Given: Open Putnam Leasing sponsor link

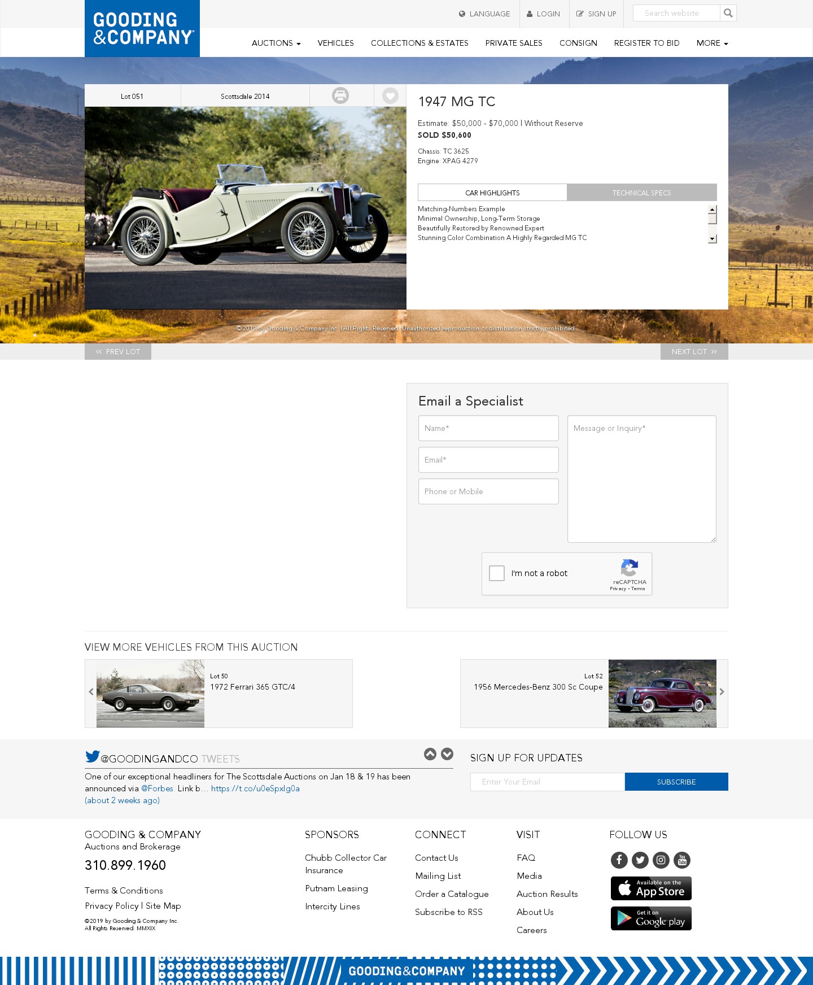Looking at the screenshot, I should pos(336,888).
